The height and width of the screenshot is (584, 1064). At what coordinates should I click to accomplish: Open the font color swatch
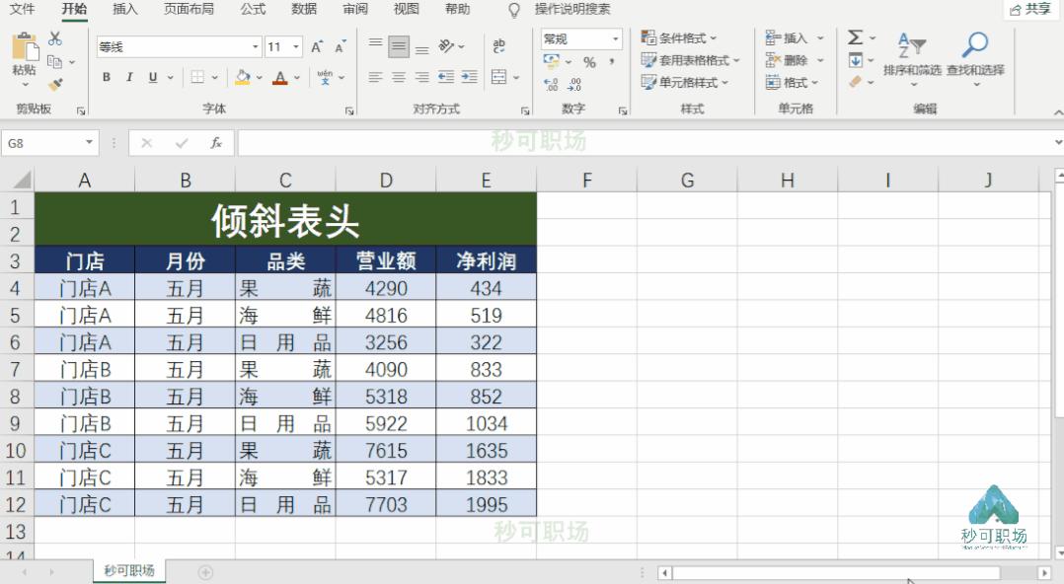coord(278,76)
